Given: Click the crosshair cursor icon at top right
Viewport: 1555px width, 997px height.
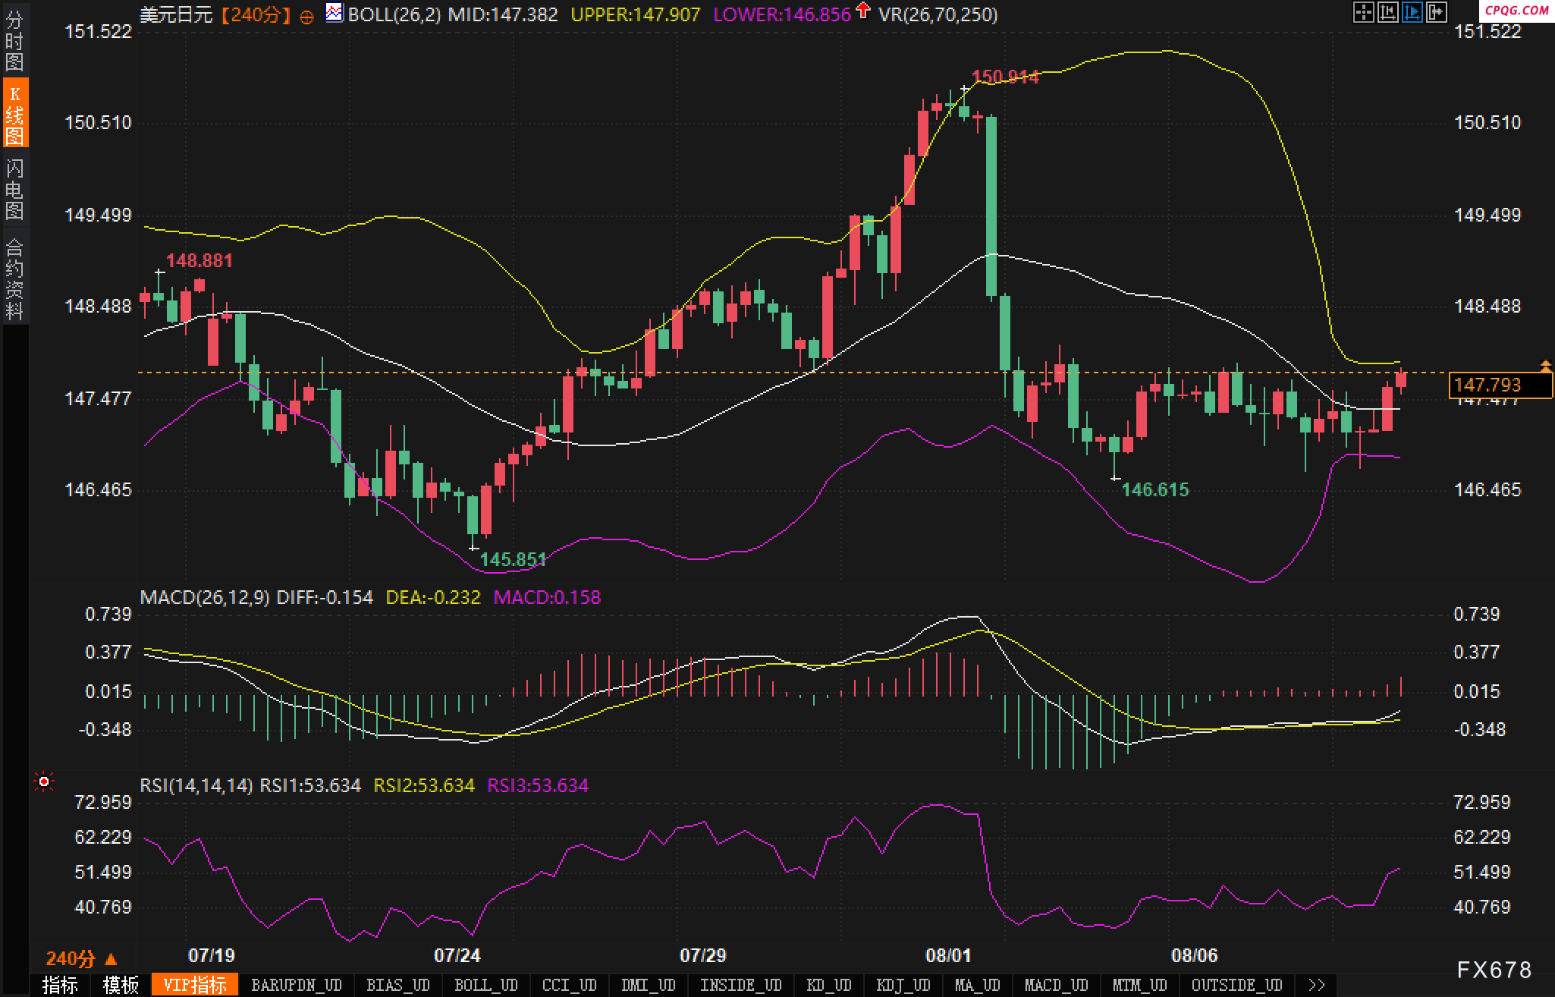Looking at the screenshot, I should pos(1363,12).
